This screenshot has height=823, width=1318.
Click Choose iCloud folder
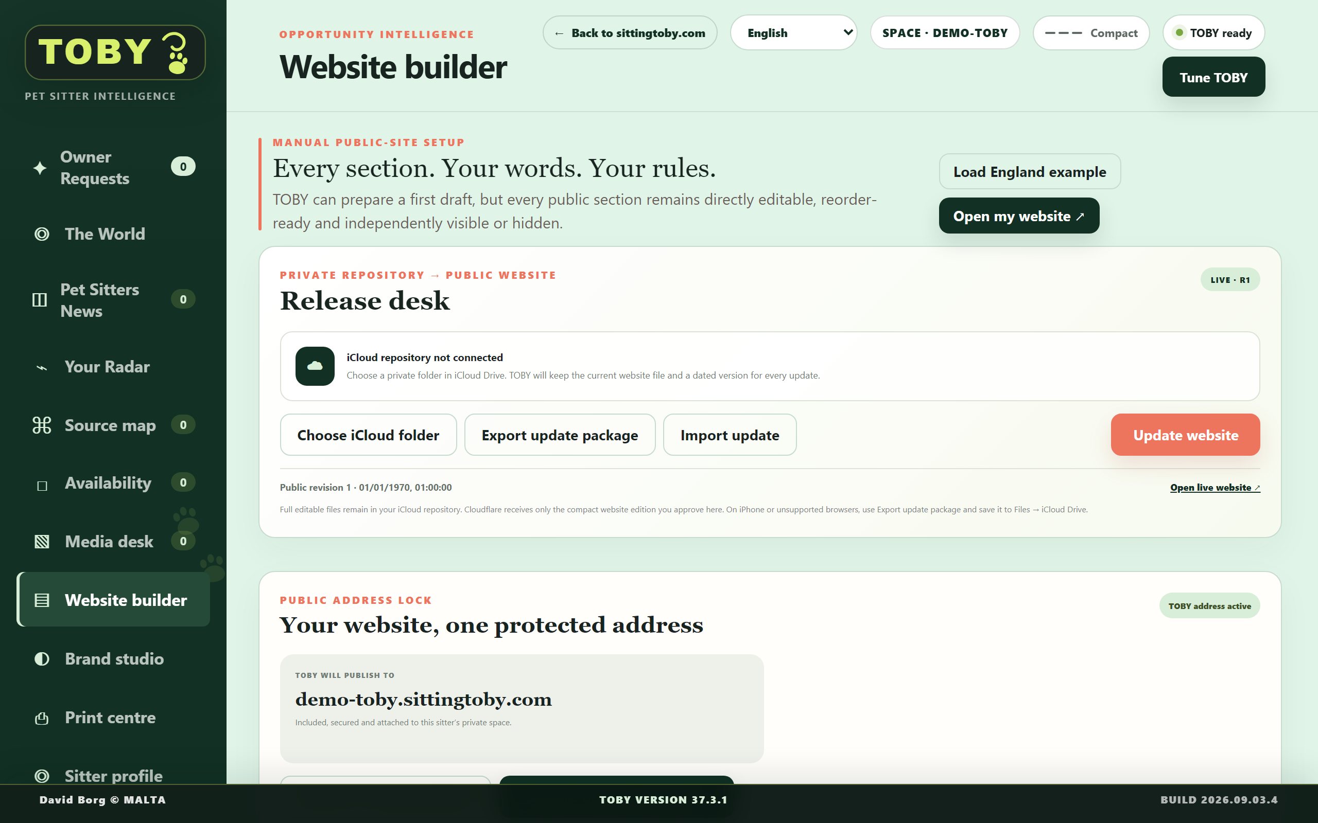pyautogui.click(x=368, y=435)
